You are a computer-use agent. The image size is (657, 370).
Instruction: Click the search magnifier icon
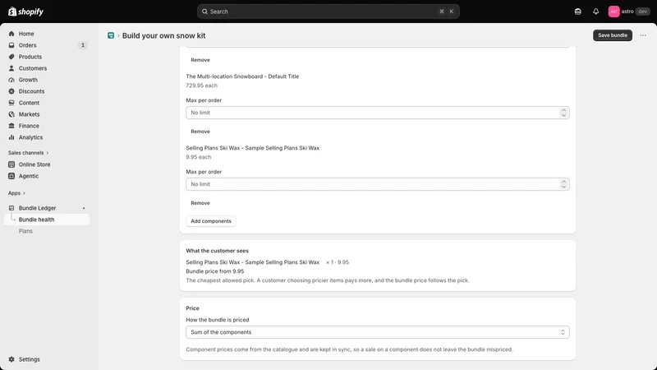coord(204,12)
